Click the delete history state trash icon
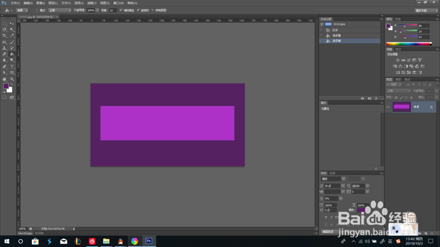 [x=376, y=98]
